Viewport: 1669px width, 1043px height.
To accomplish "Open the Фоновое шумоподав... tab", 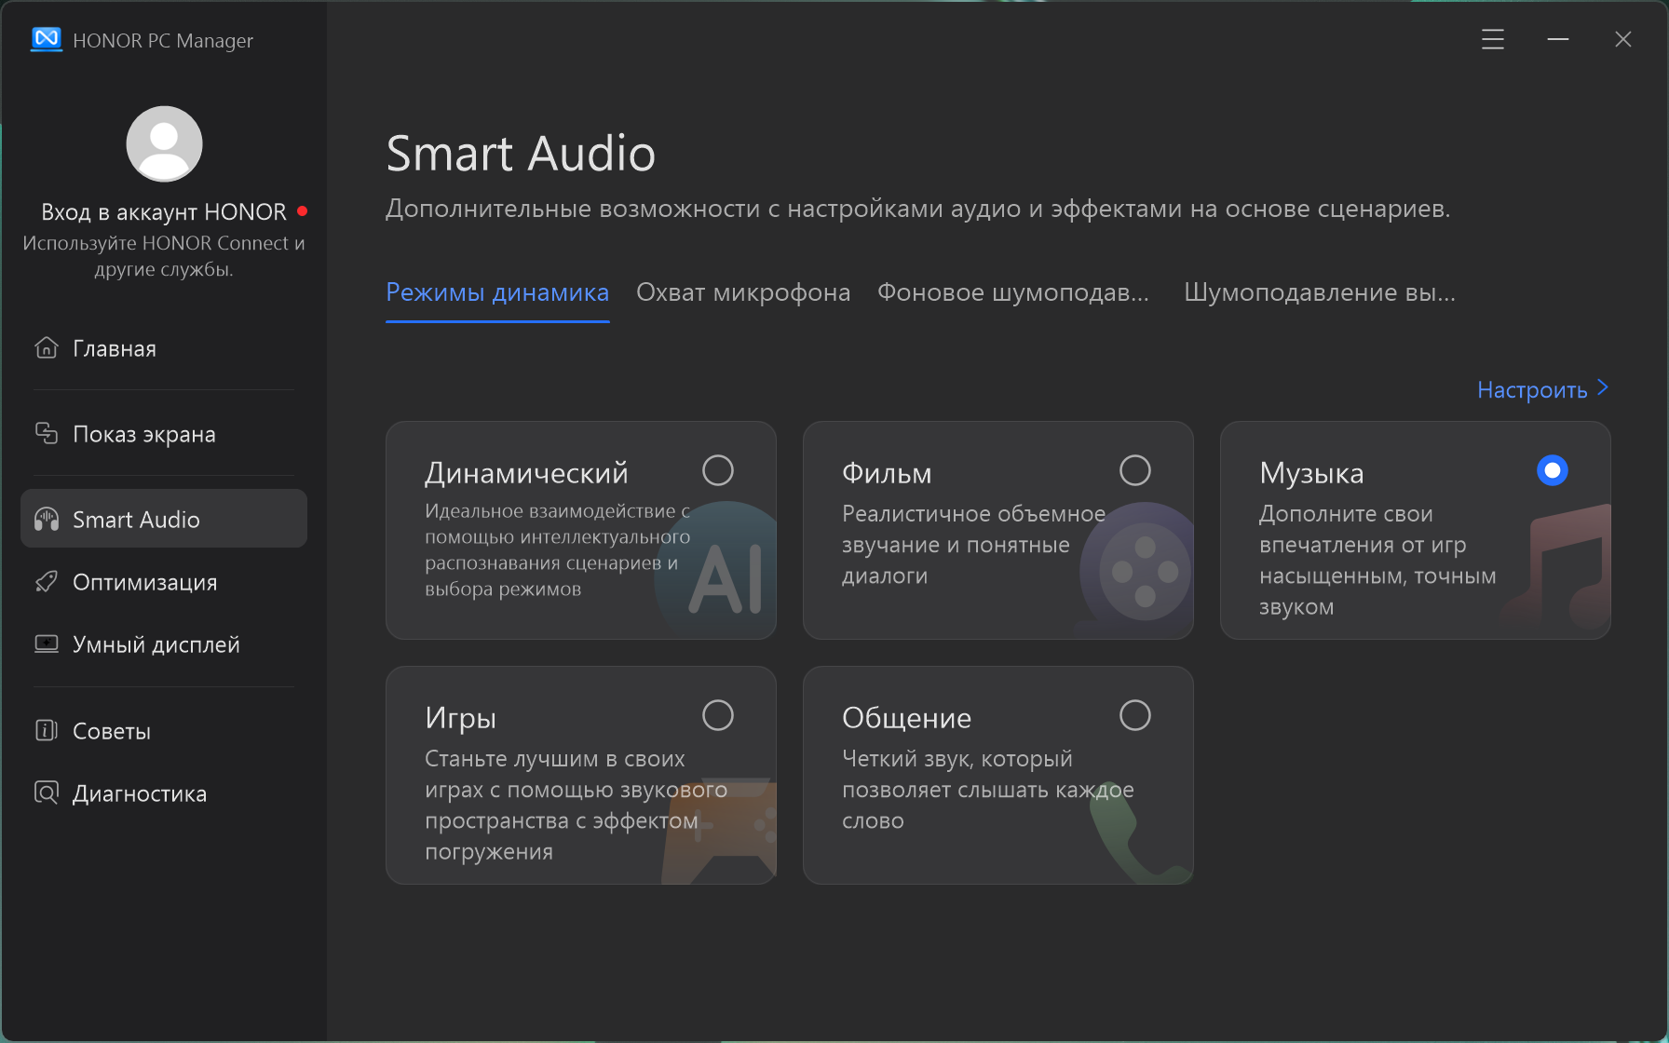I will 1013,292.
